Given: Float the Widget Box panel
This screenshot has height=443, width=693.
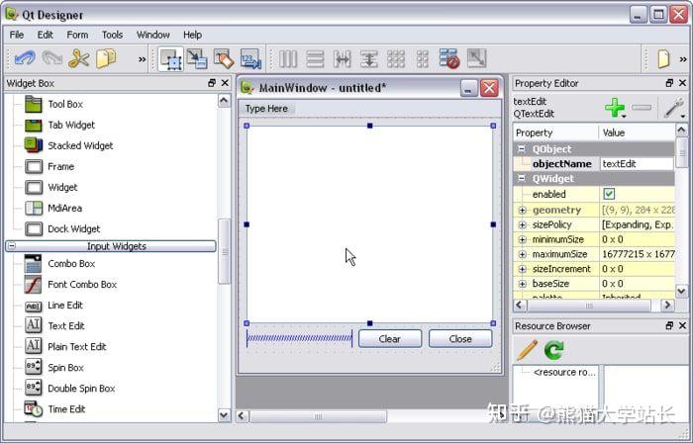Looking at the screenshot, I should pyautogui.click(x=212, y=83).
